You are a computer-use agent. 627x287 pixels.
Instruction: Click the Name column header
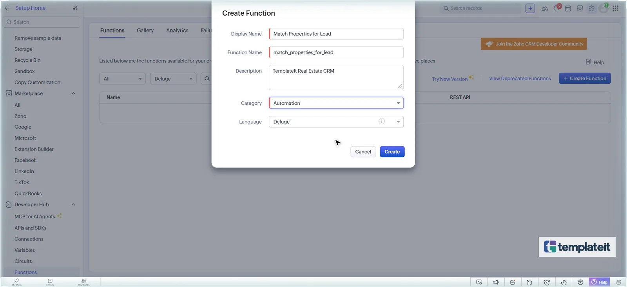(113, 97)
